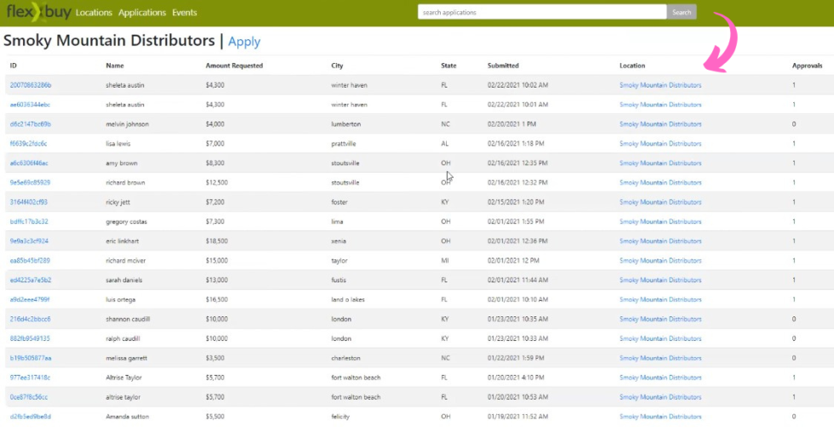The image size is (834, 432).
Task: Click the city 'felicity'
Action: pyautogui.click(x=340, y=417)
